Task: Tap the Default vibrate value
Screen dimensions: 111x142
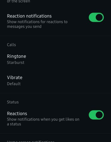Action: (x=14, y=84)
